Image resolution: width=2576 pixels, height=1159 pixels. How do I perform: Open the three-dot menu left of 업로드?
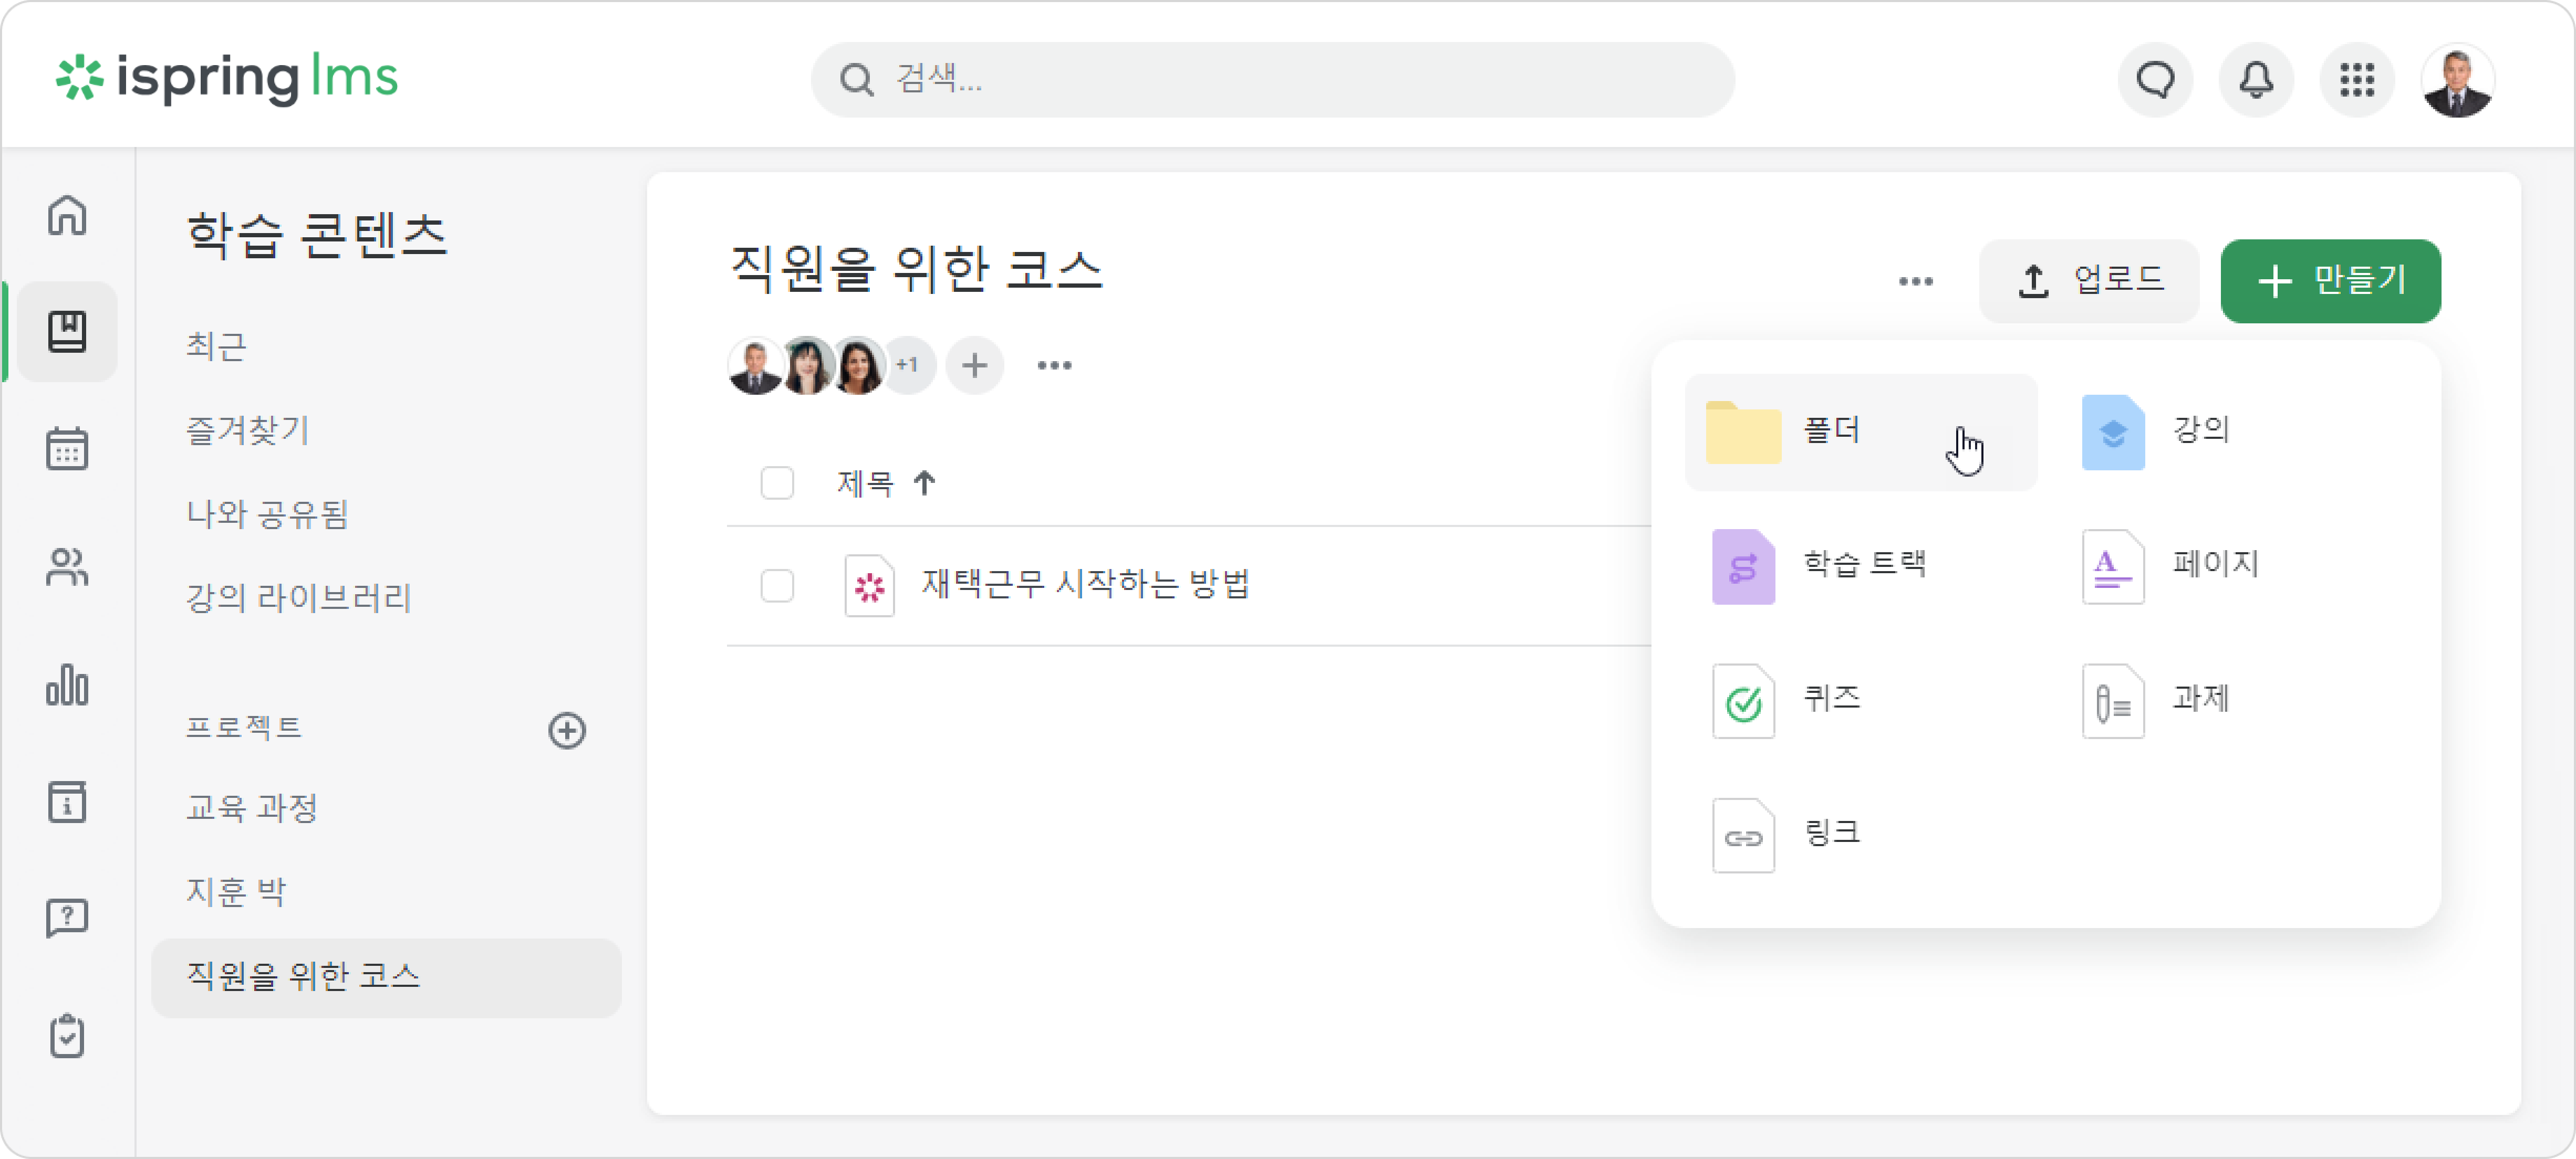coord(1915,282)
